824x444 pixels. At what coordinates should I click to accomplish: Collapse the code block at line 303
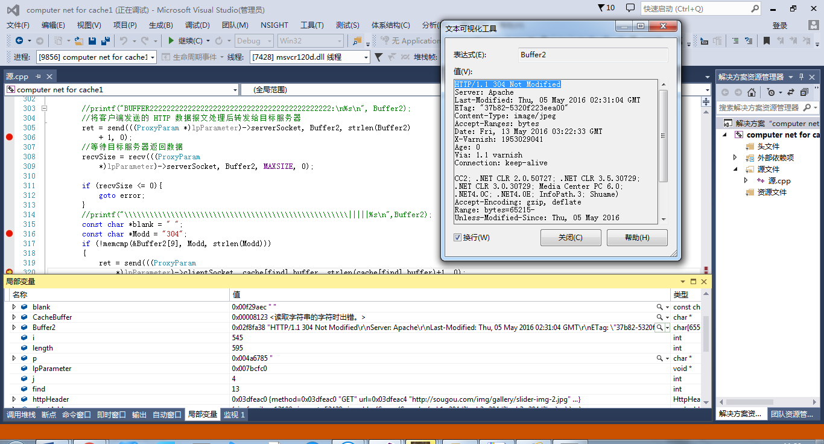coord(44,109)
